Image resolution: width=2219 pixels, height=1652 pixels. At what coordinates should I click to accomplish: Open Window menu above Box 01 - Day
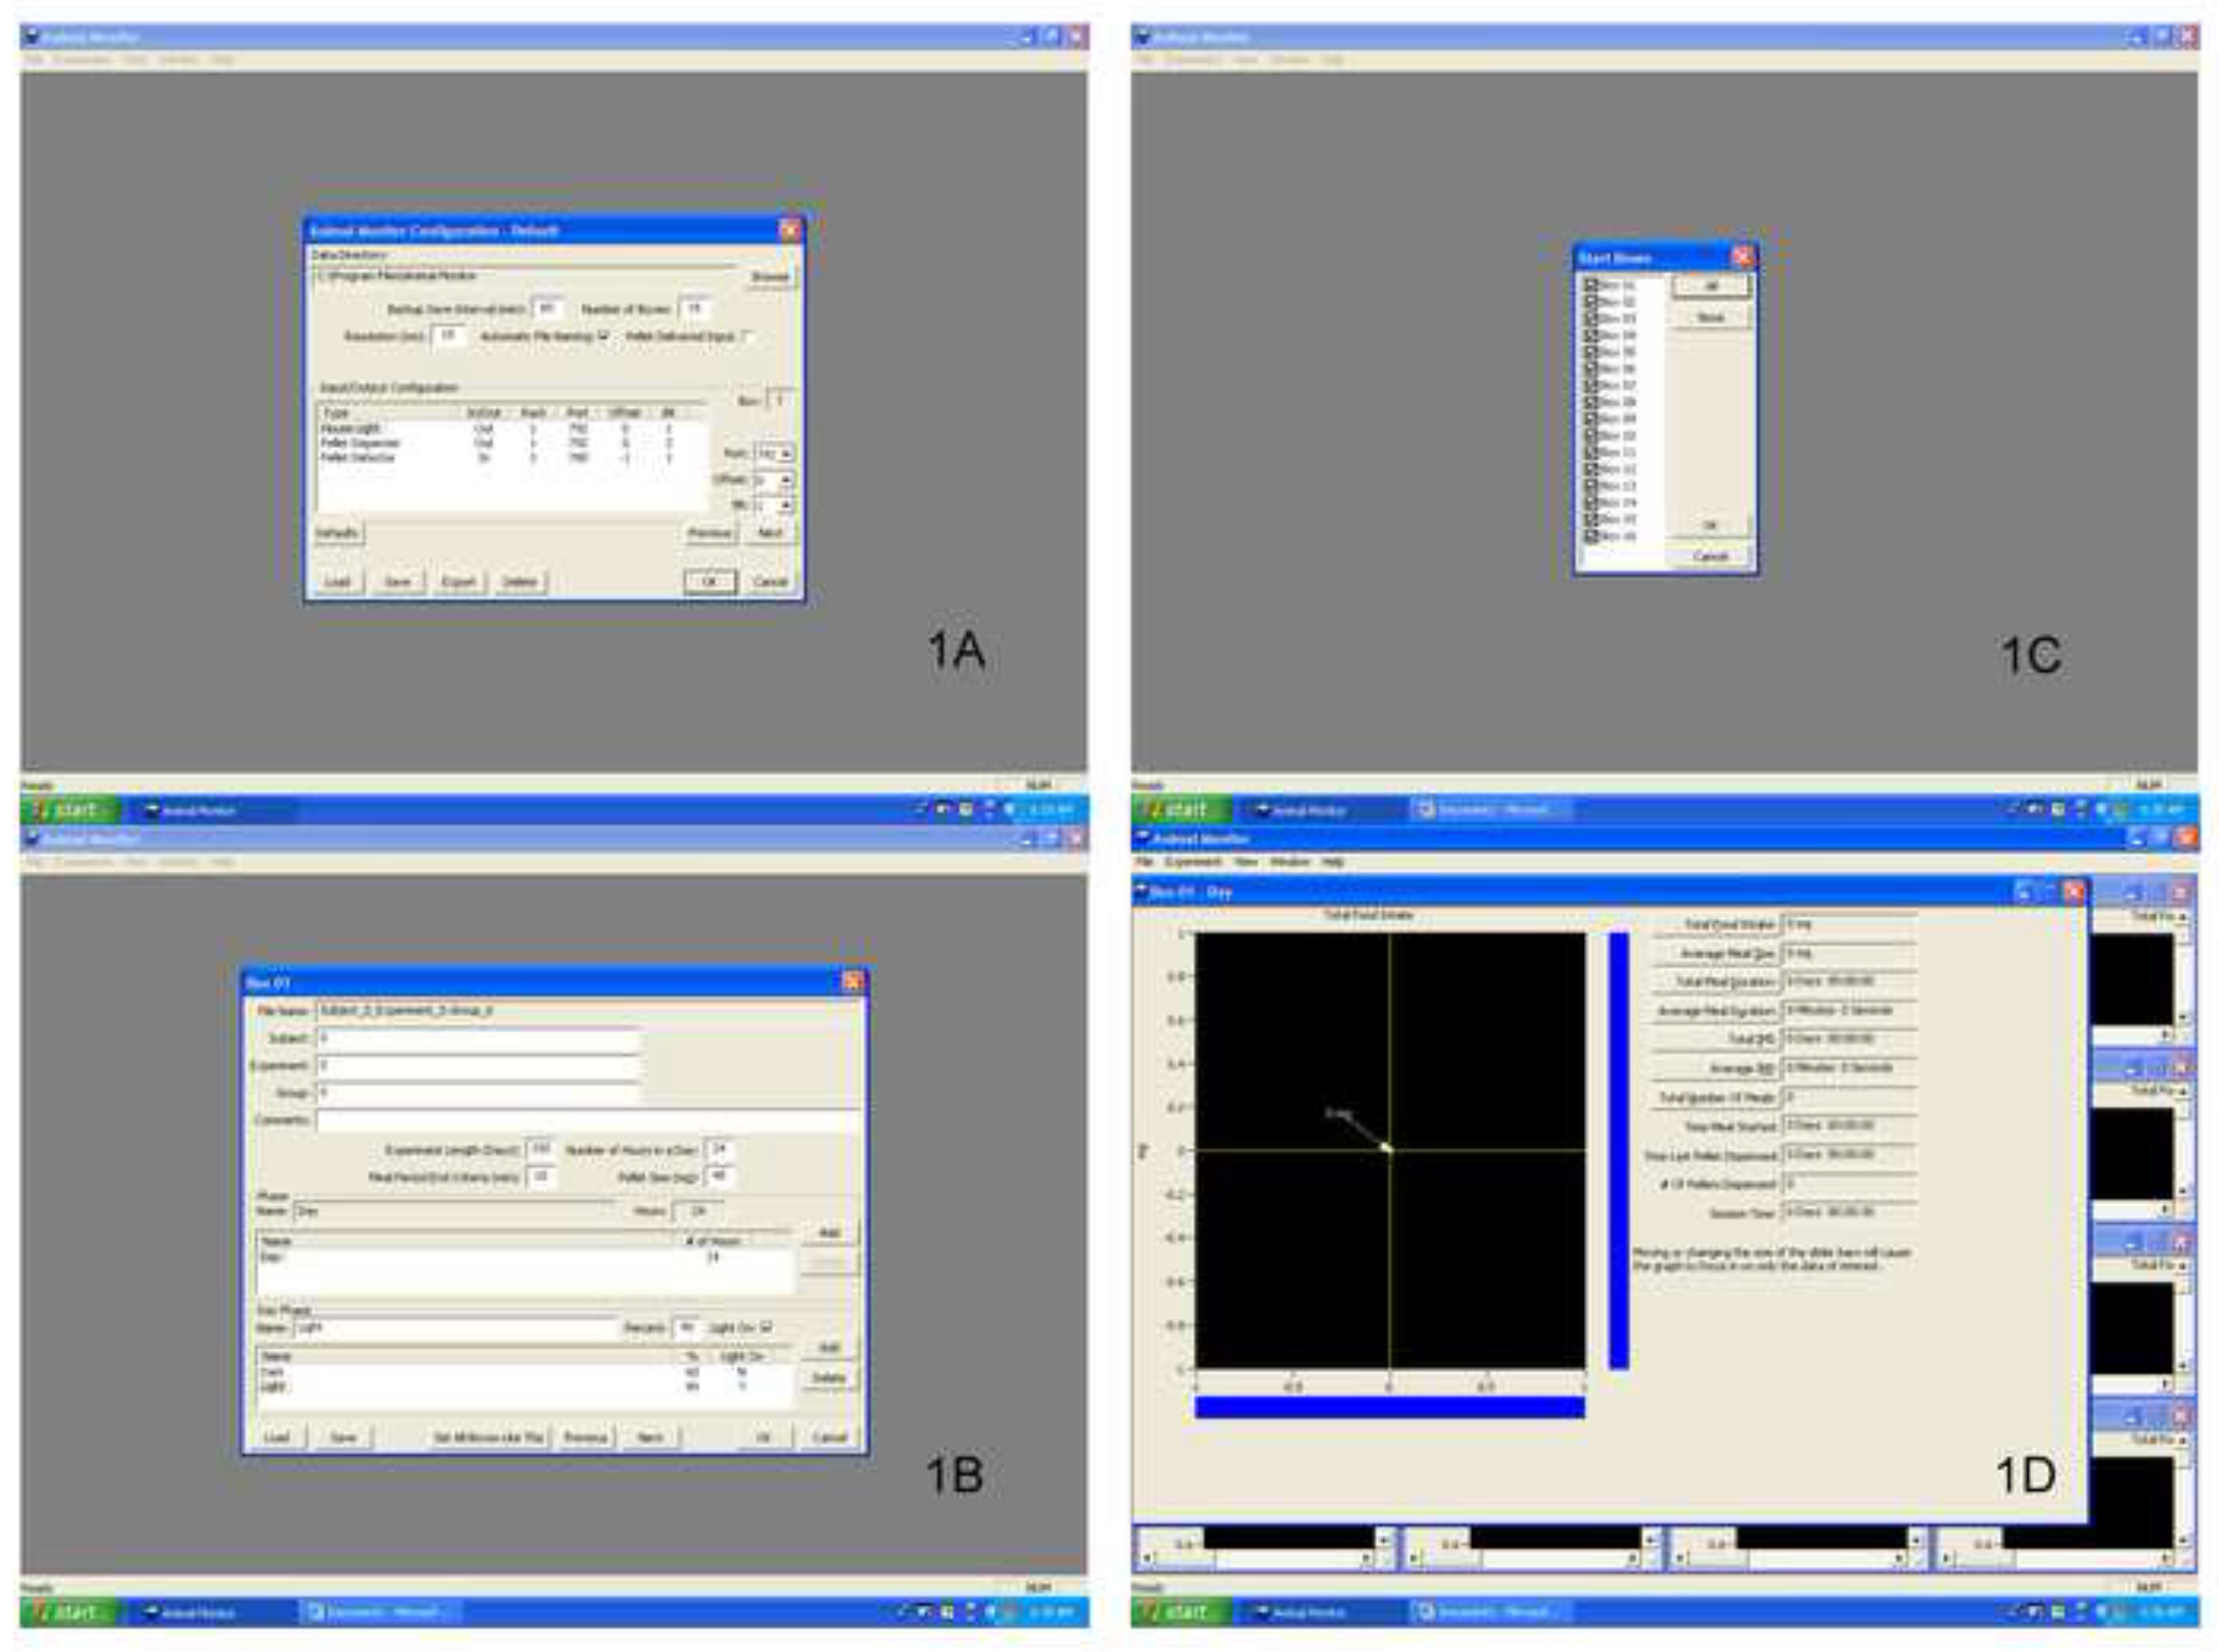click(1289, 861)
